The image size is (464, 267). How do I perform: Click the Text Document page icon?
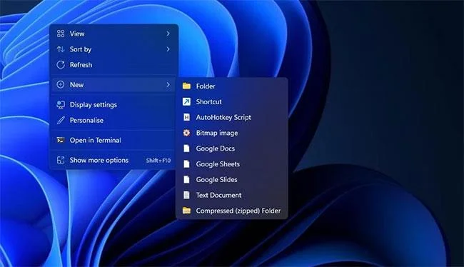click(186, 195)
